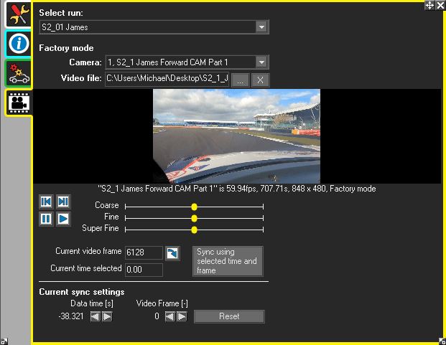Viewport: 446px width, 345px height.
Task: Play the video
Action: 63,219
